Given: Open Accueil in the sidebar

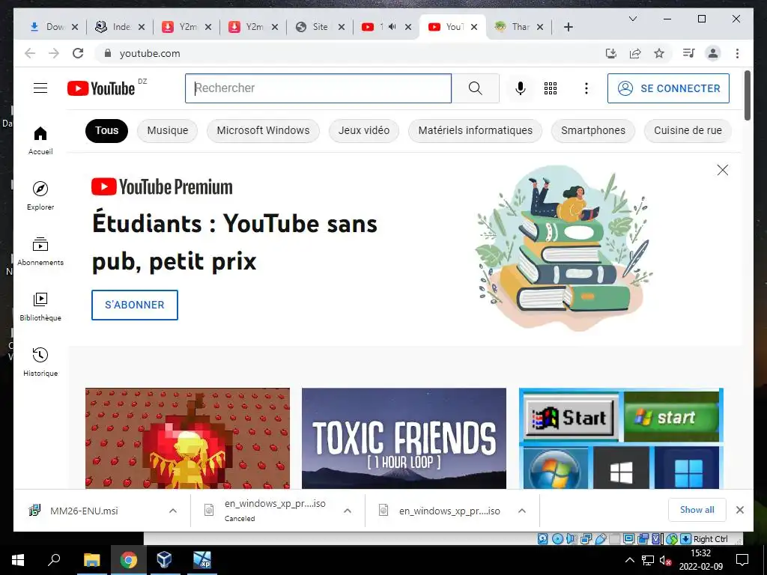Looking at the screenshot, I should [x=40, y=141].
